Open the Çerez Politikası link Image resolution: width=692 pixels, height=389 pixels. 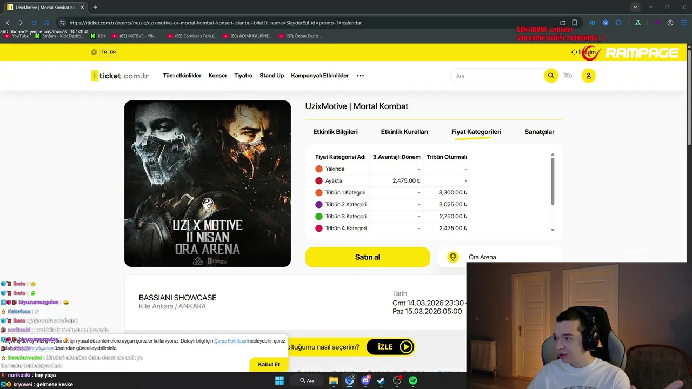click(230, 341)
